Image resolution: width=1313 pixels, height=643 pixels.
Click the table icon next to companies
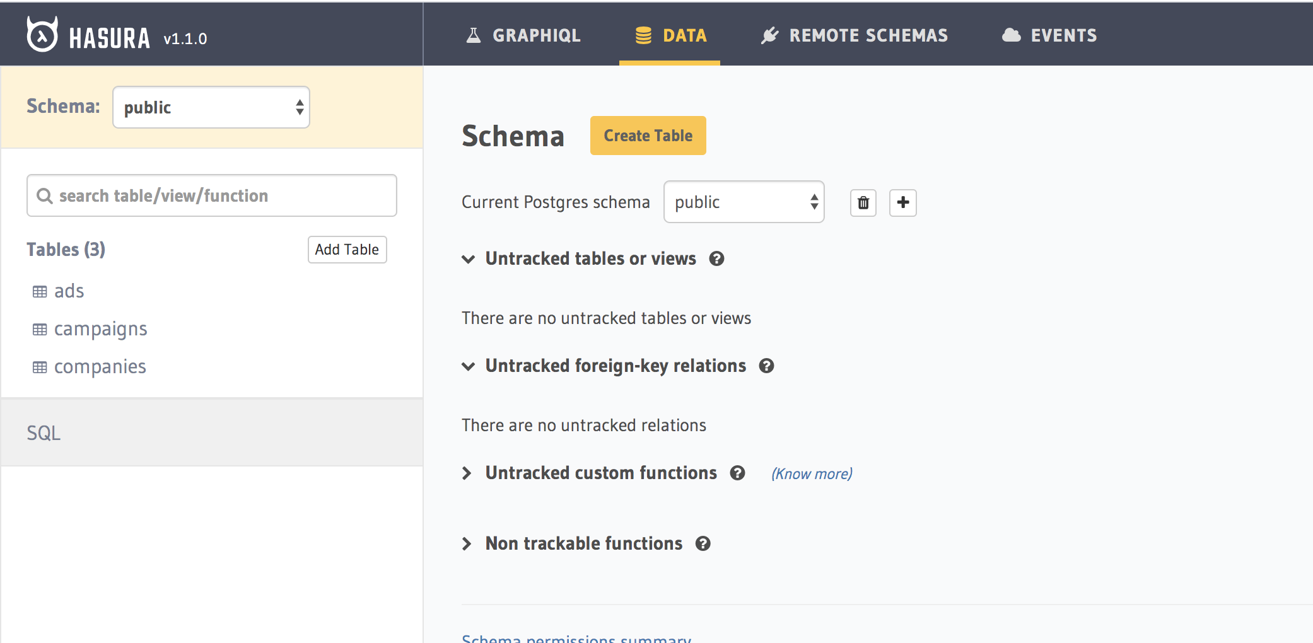[x=40, y=367]
